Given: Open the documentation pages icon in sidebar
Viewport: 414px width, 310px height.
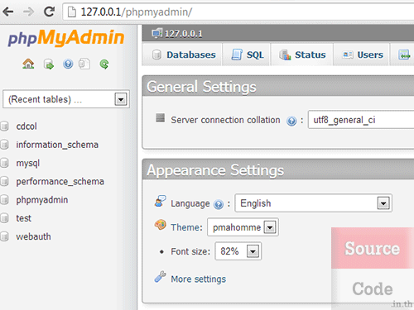Looking at the screenshot, I should 84,64.
